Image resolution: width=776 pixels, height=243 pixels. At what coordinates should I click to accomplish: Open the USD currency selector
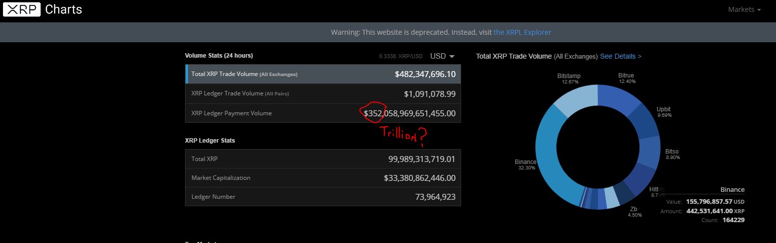[x=442, y=56]
